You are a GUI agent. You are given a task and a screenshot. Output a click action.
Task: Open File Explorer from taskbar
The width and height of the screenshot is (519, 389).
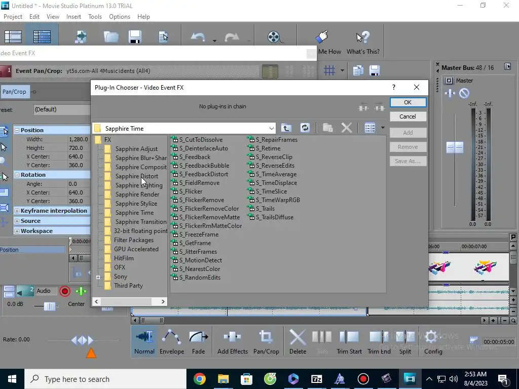click(x=223, y=379)
